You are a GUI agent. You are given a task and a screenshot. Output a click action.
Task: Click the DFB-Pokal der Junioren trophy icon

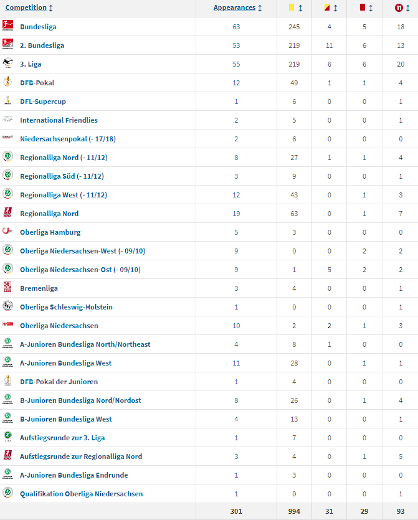(7, 381)
